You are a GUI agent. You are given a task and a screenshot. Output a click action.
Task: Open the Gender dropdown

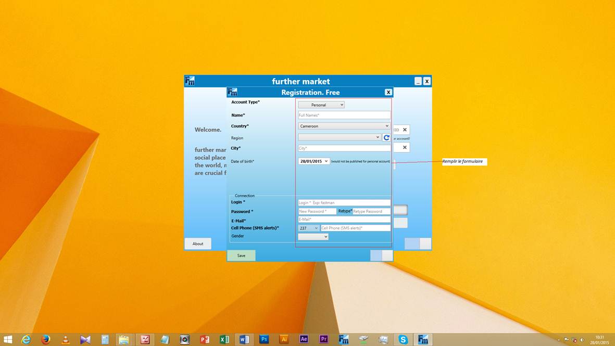[x=313, y=237]
